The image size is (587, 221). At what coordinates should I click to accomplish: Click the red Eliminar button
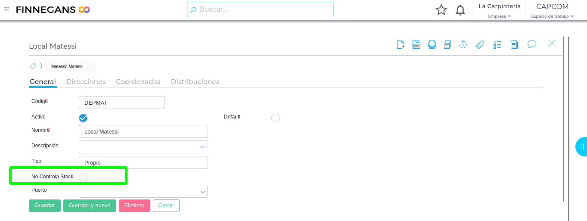click(x=134, y=205)
